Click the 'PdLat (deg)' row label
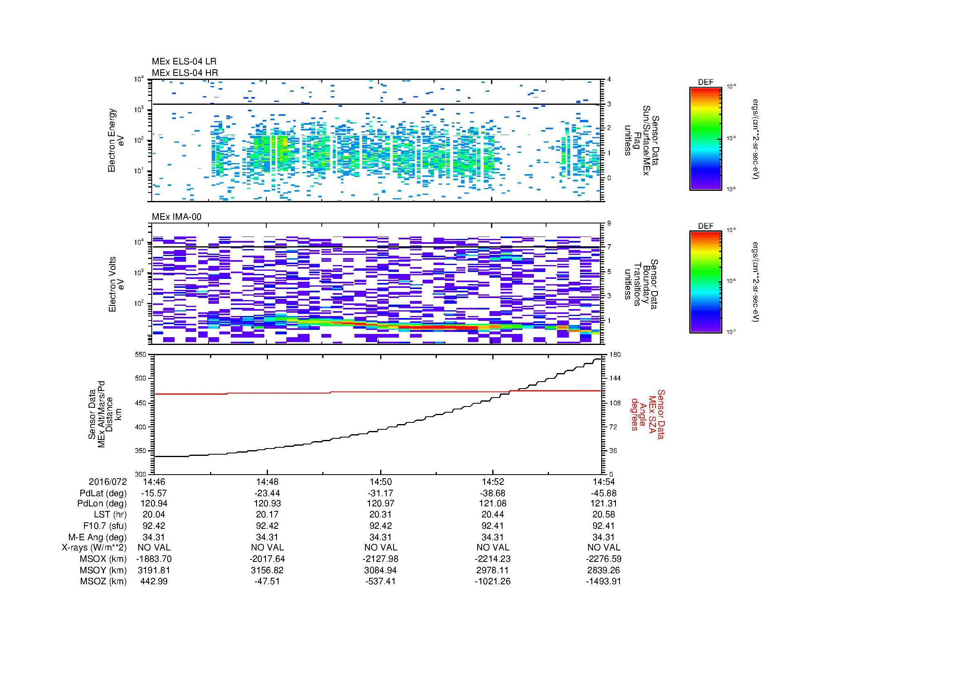 [103, 493]
